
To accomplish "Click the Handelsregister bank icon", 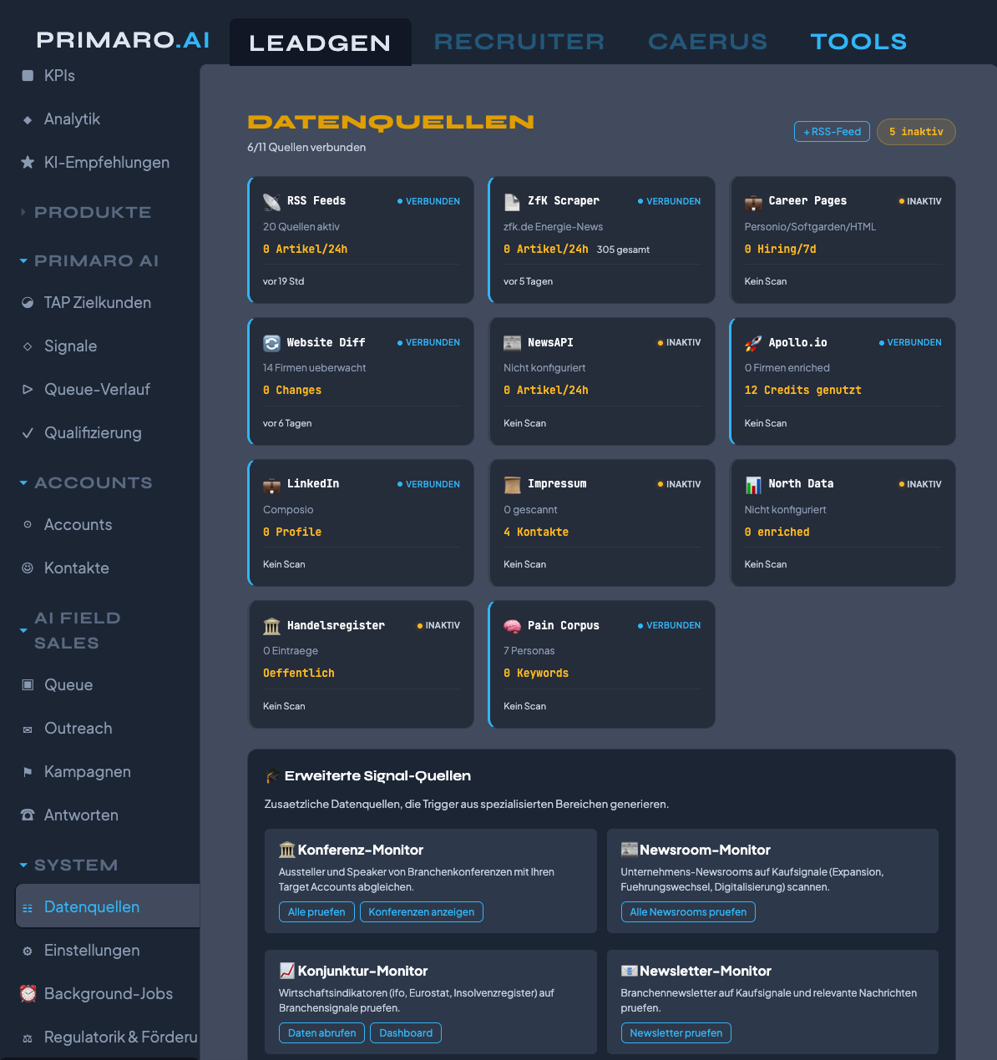I will 271,625.
